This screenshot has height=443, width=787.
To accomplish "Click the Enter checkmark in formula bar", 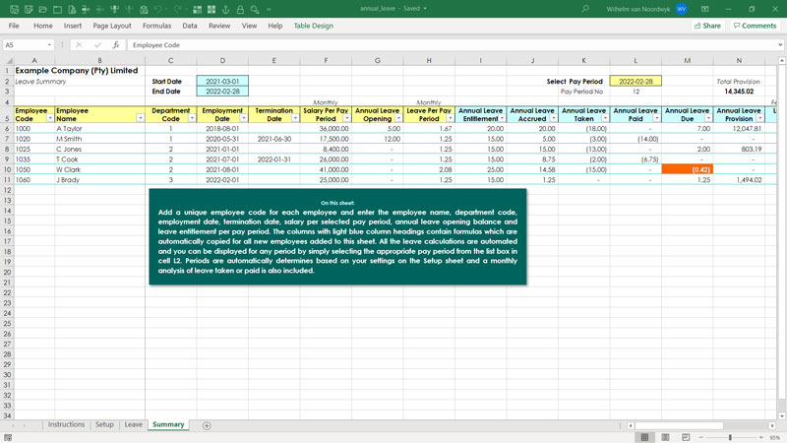I will point(97,44).
